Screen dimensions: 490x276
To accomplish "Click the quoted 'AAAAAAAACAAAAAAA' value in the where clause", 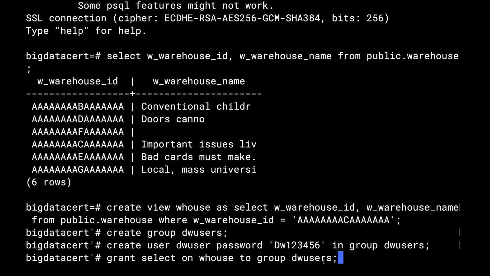I will [x=343, y=220].
